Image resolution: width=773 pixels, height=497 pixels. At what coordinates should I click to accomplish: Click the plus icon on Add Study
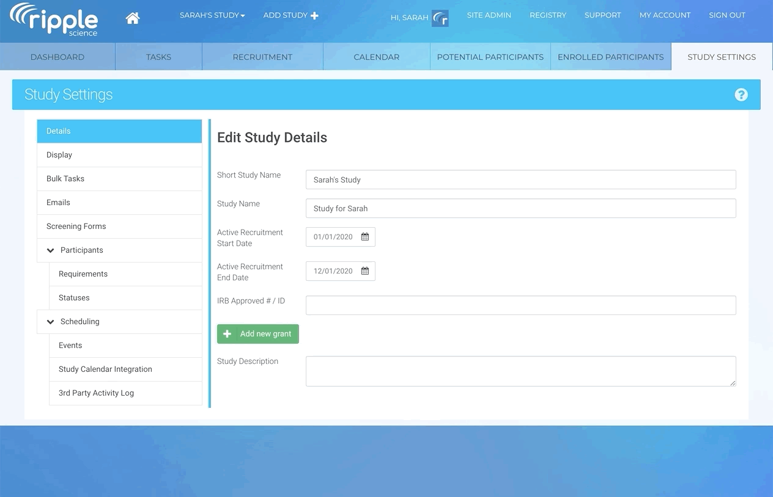[314, 15]
